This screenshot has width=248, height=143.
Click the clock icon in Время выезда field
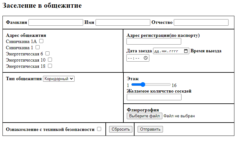pyautogui.click(x=146, y=58)
